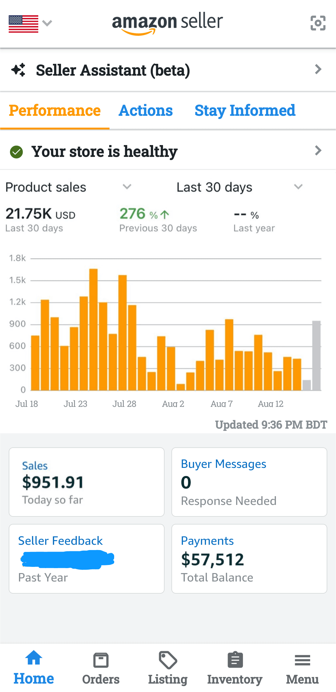Open the Buyer Messages card
This screenshot has width=336, height=692.
pyautogui.click(x=249, y=482)
